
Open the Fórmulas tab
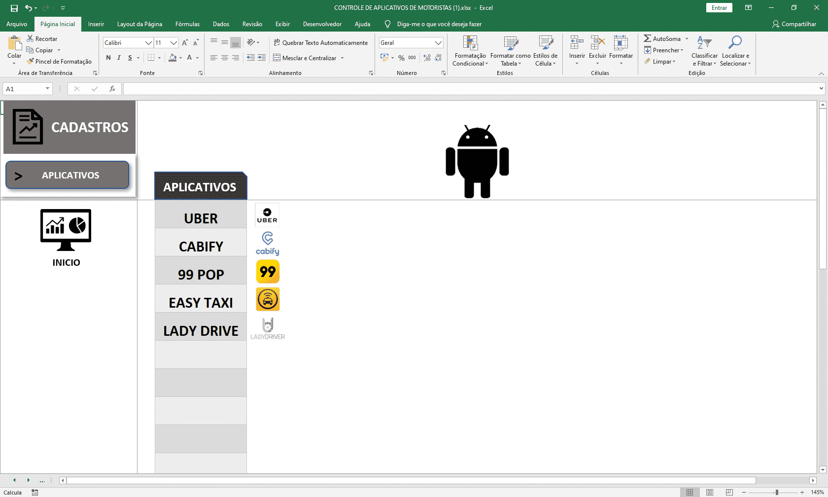(x=188, y=24)
